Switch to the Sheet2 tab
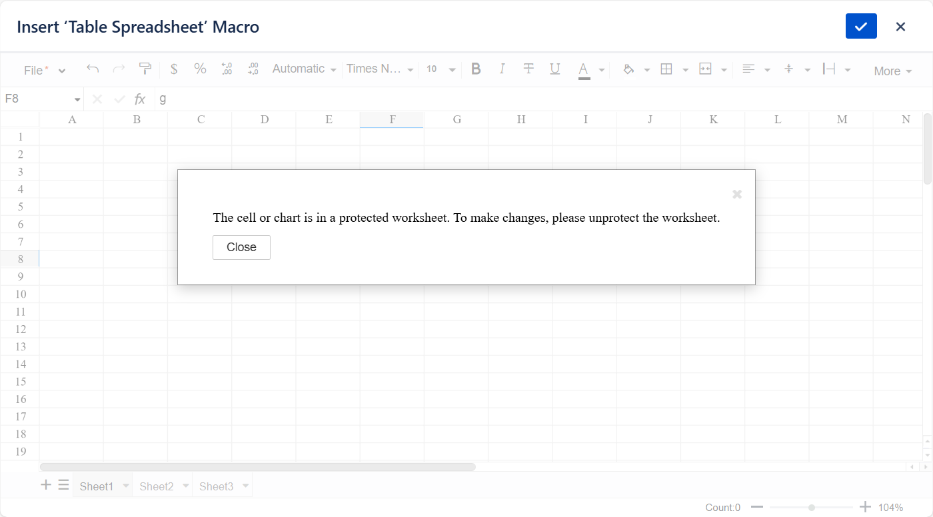 157,486
